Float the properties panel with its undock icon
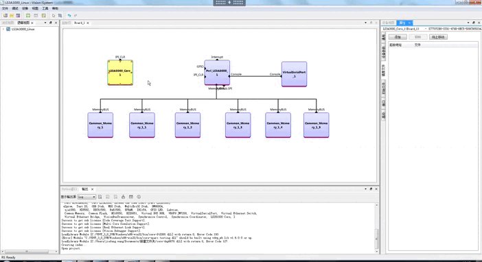Image resolution: width=482 pixels, height=262 pixels. 473,23
